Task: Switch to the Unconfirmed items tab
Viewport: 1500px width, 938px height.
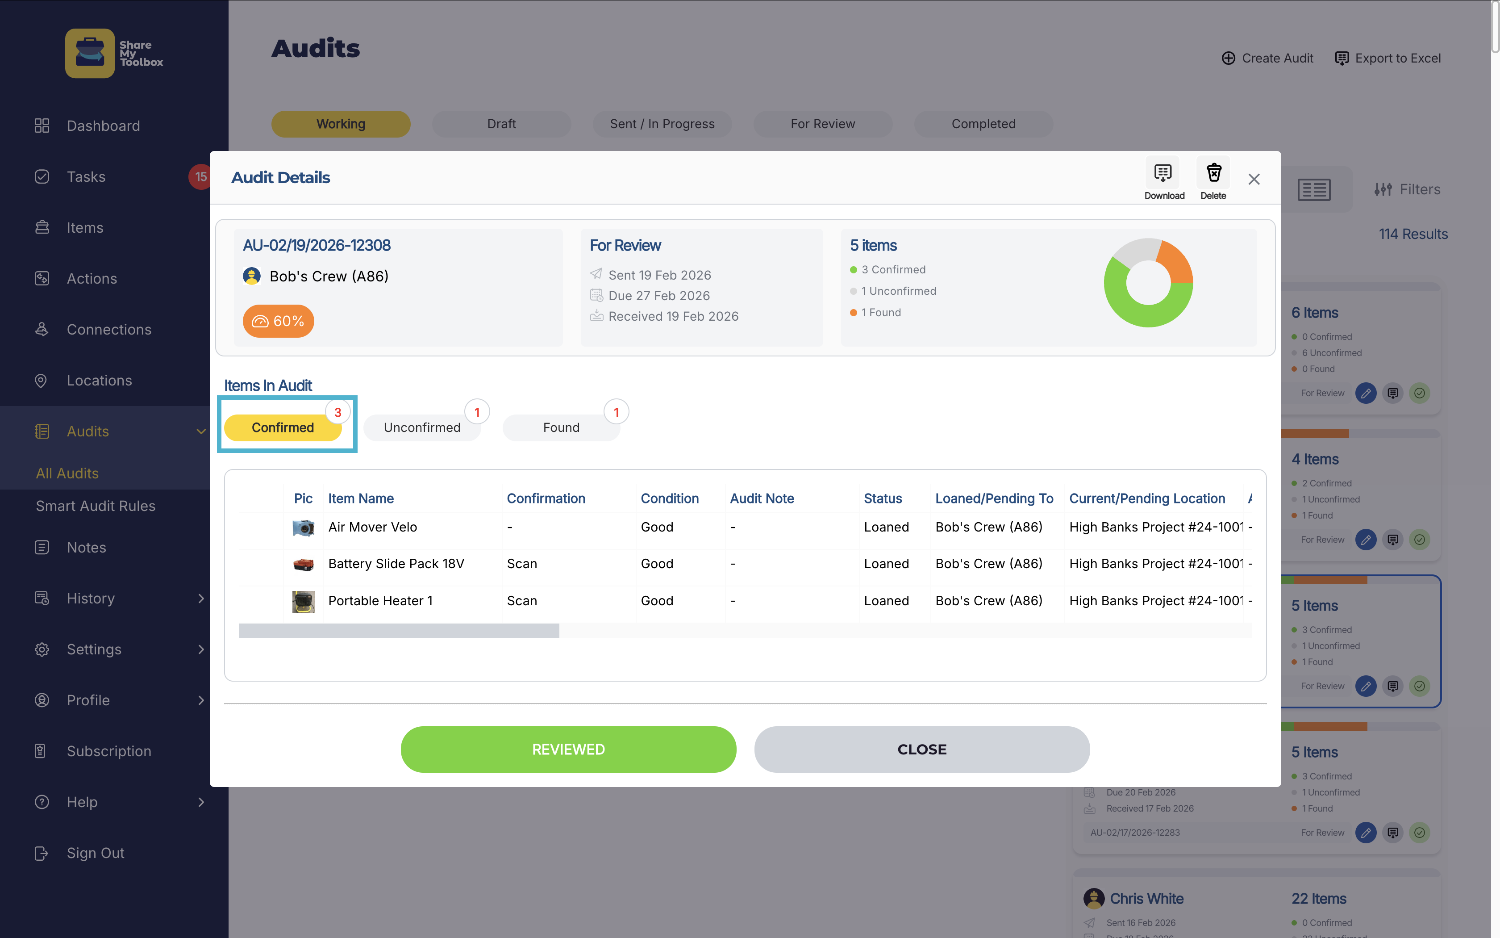Action: click(x=422, y=427)
